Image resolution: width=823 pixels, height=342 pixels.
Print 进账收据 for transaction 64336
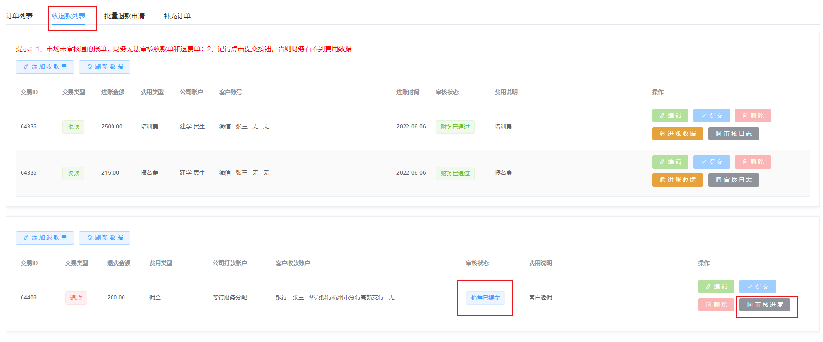click(677, 134)
